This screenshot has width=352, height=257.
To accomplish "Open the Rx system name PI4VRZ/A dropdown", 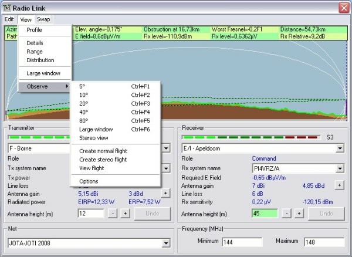I will pos(340,168).
